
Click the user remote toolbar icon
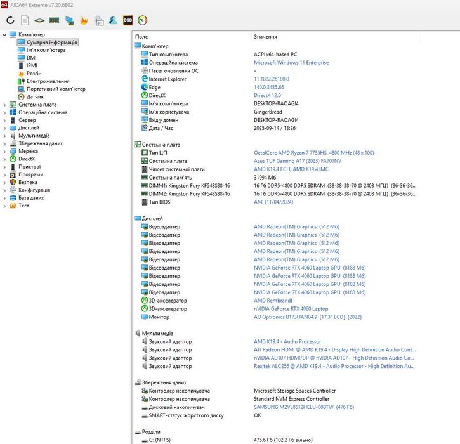pyautogui.click(x=113, y=20)
